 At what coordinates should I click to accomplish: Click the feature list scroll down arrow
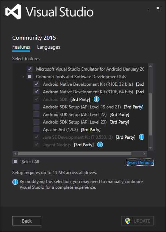point(150,148)
